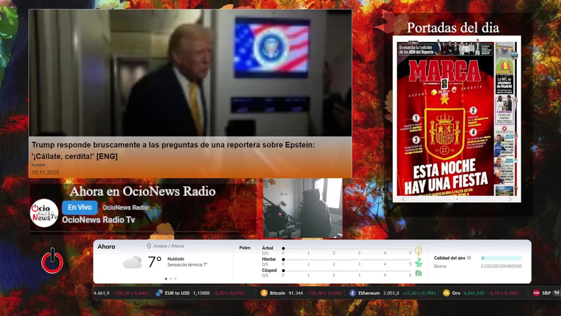
Task: Click the EUR to USD rate 1,15888
Action: 202,293
